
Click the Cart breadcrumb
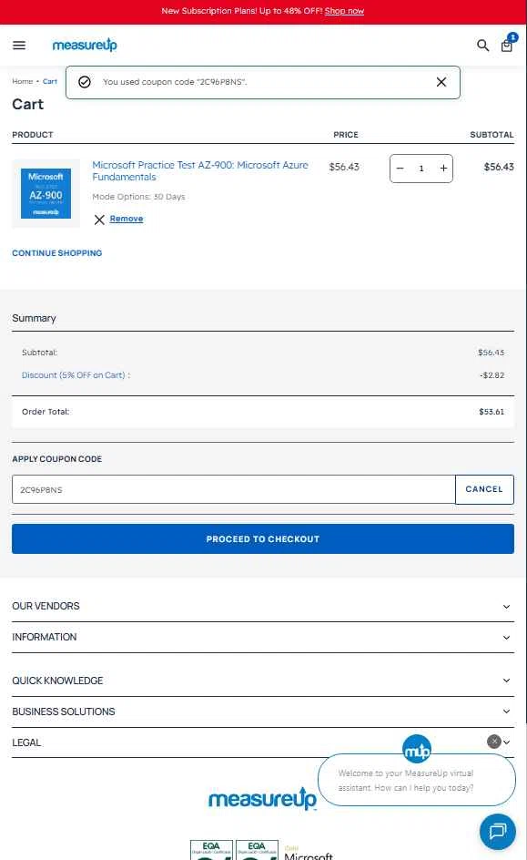pyautogui.click(x=50, y=81)
